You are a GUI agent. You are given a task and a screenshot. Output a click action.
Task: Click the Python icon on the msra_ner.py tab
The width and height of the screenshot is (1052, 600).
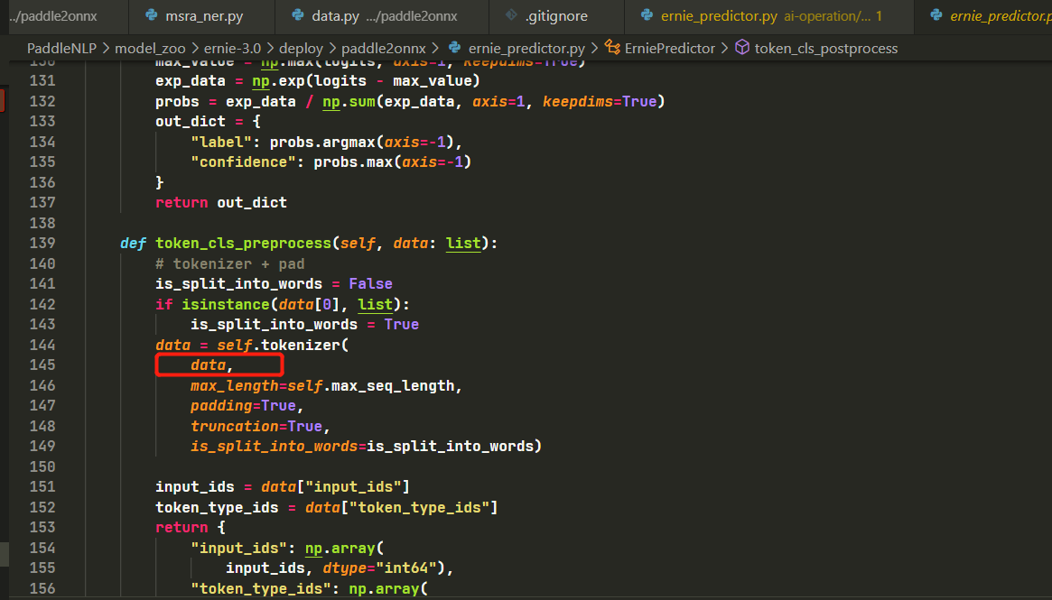point(152,14)
